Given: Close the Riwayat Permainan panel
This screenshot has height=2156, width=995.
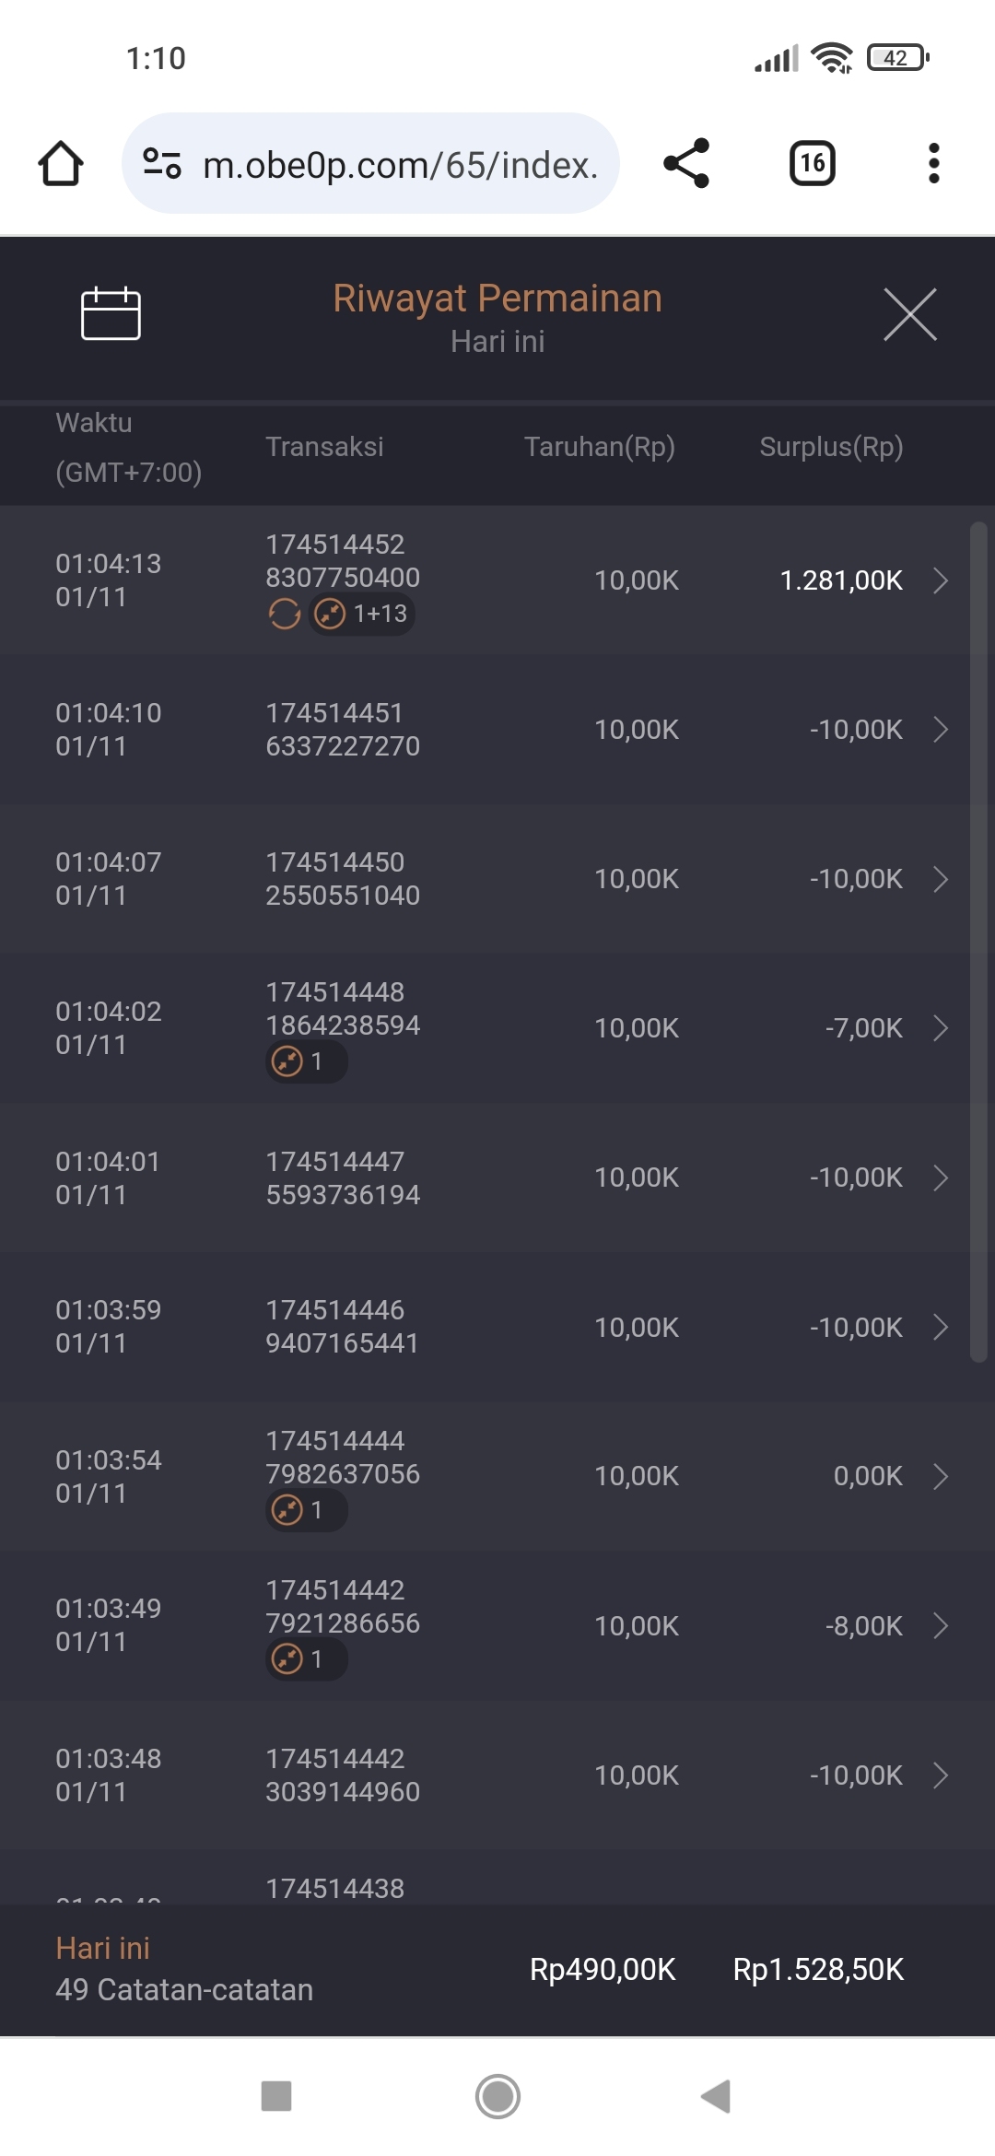Looking at the screenshot, I should click(909, 314).
